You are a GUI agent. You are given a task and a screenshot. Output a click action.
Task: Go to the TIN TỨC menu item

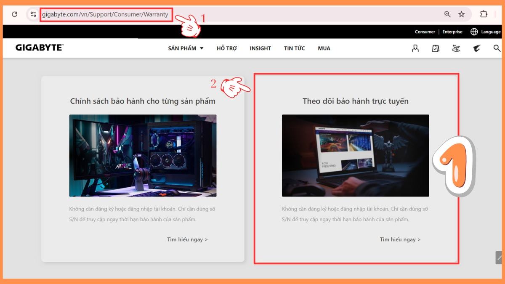[x=294, y=48]
